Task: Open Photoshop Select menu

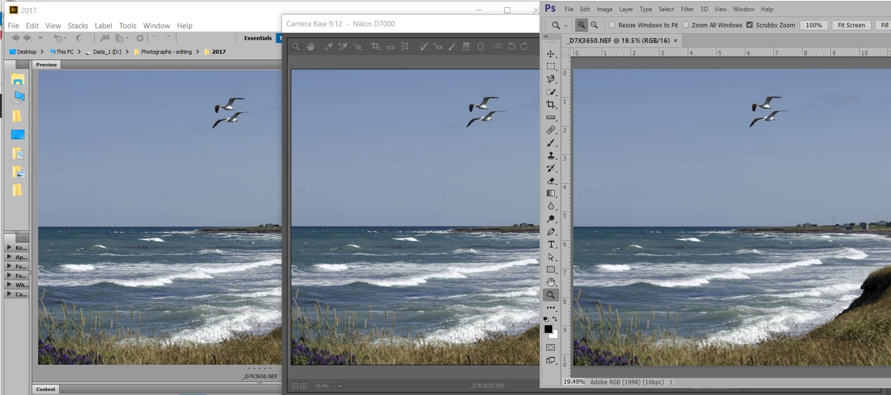Action: tap(666, 9)
